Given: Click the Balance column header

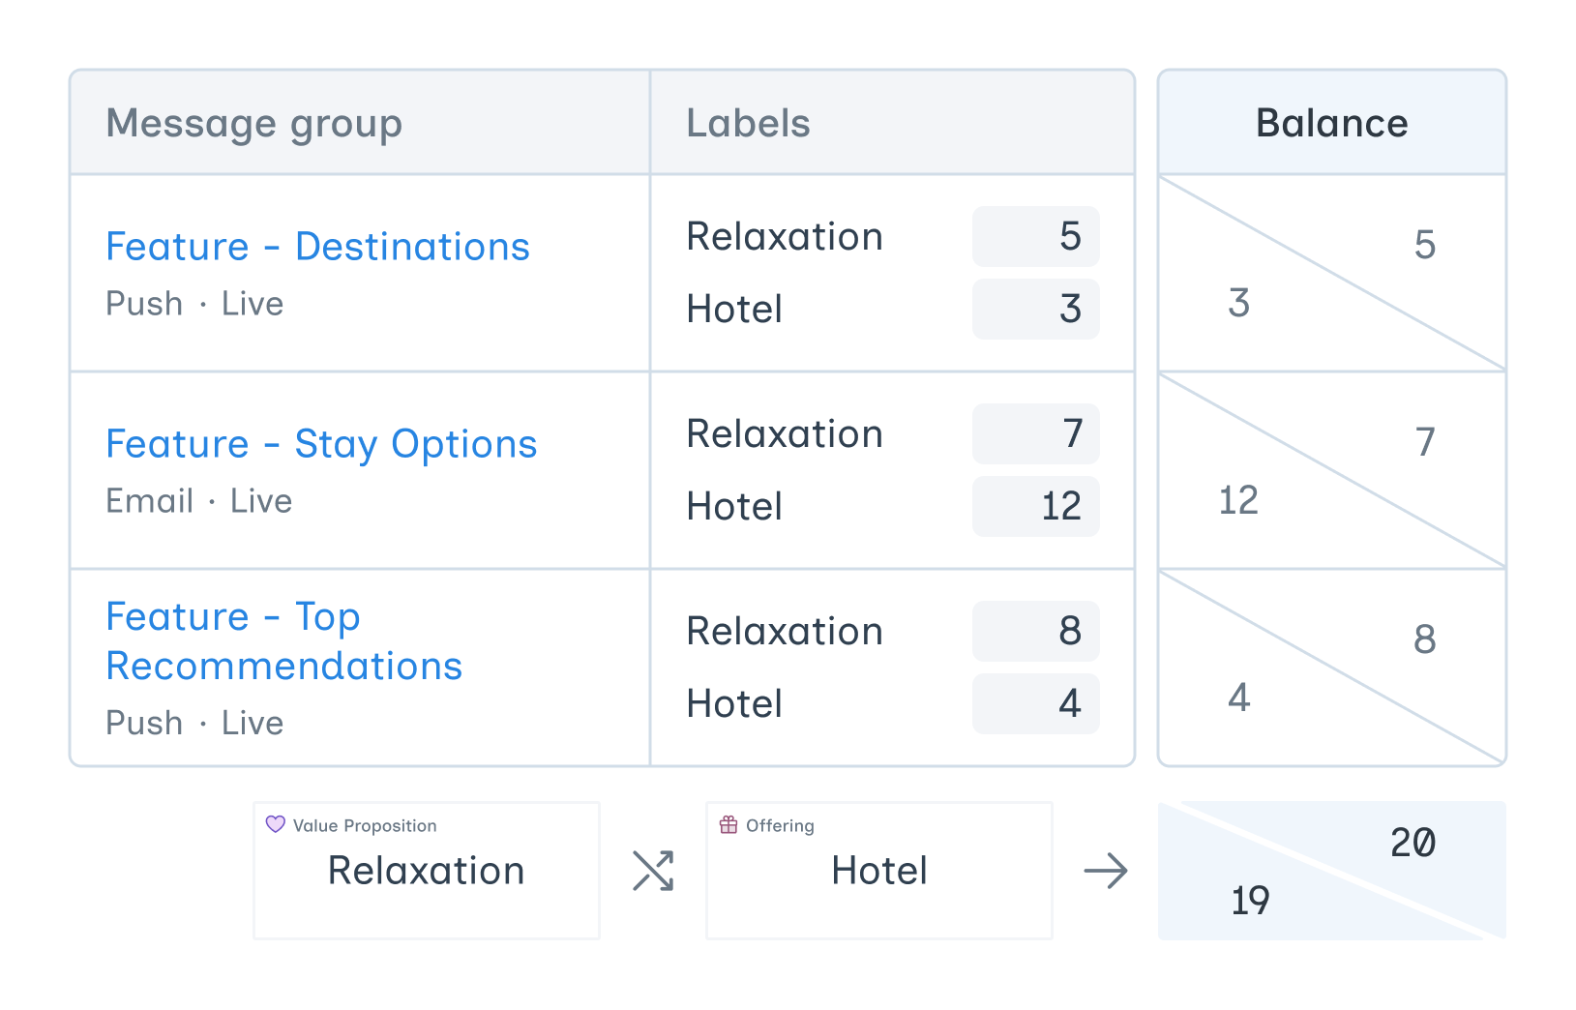Looking at the screenshot, I should (1331, 124).
